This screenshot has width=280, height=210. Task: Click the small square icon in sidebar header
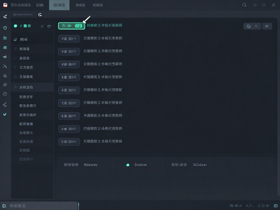42,26
